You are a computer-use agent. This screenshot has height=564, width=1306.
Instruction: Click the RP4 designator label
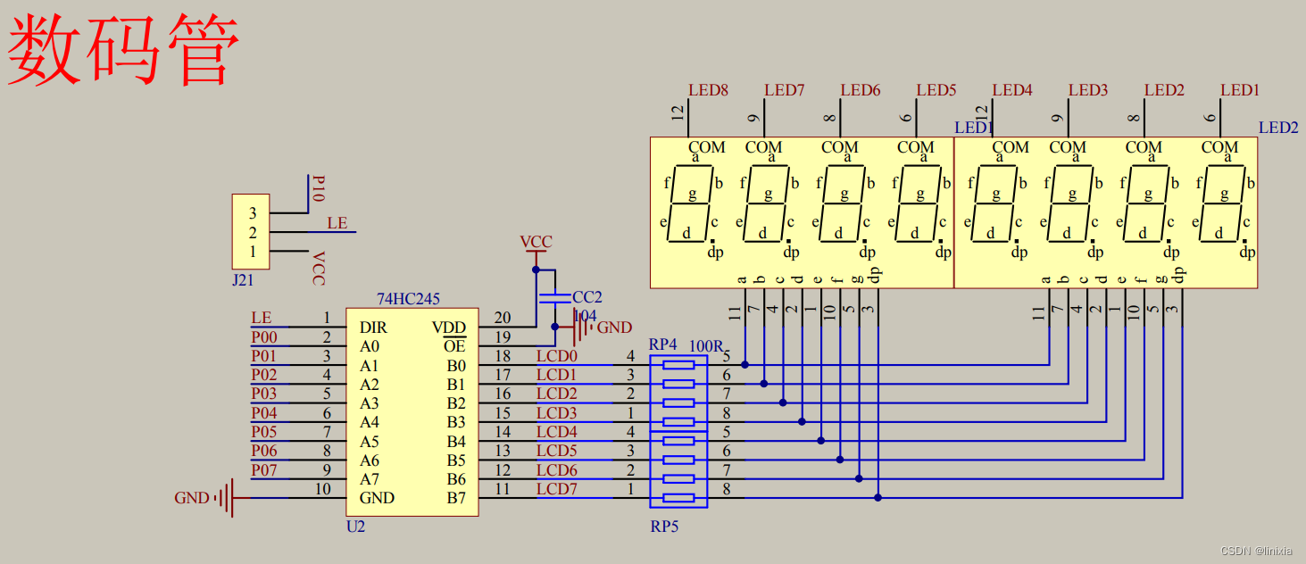point(663,344)
